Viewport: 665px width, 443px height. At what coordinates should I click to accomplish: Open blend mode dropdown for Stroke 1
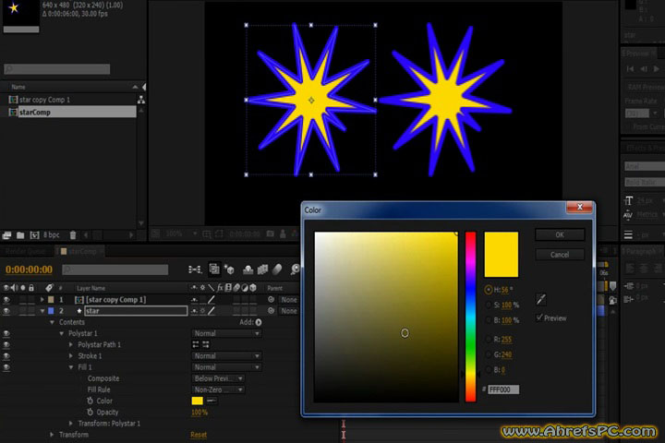(227, 356)
